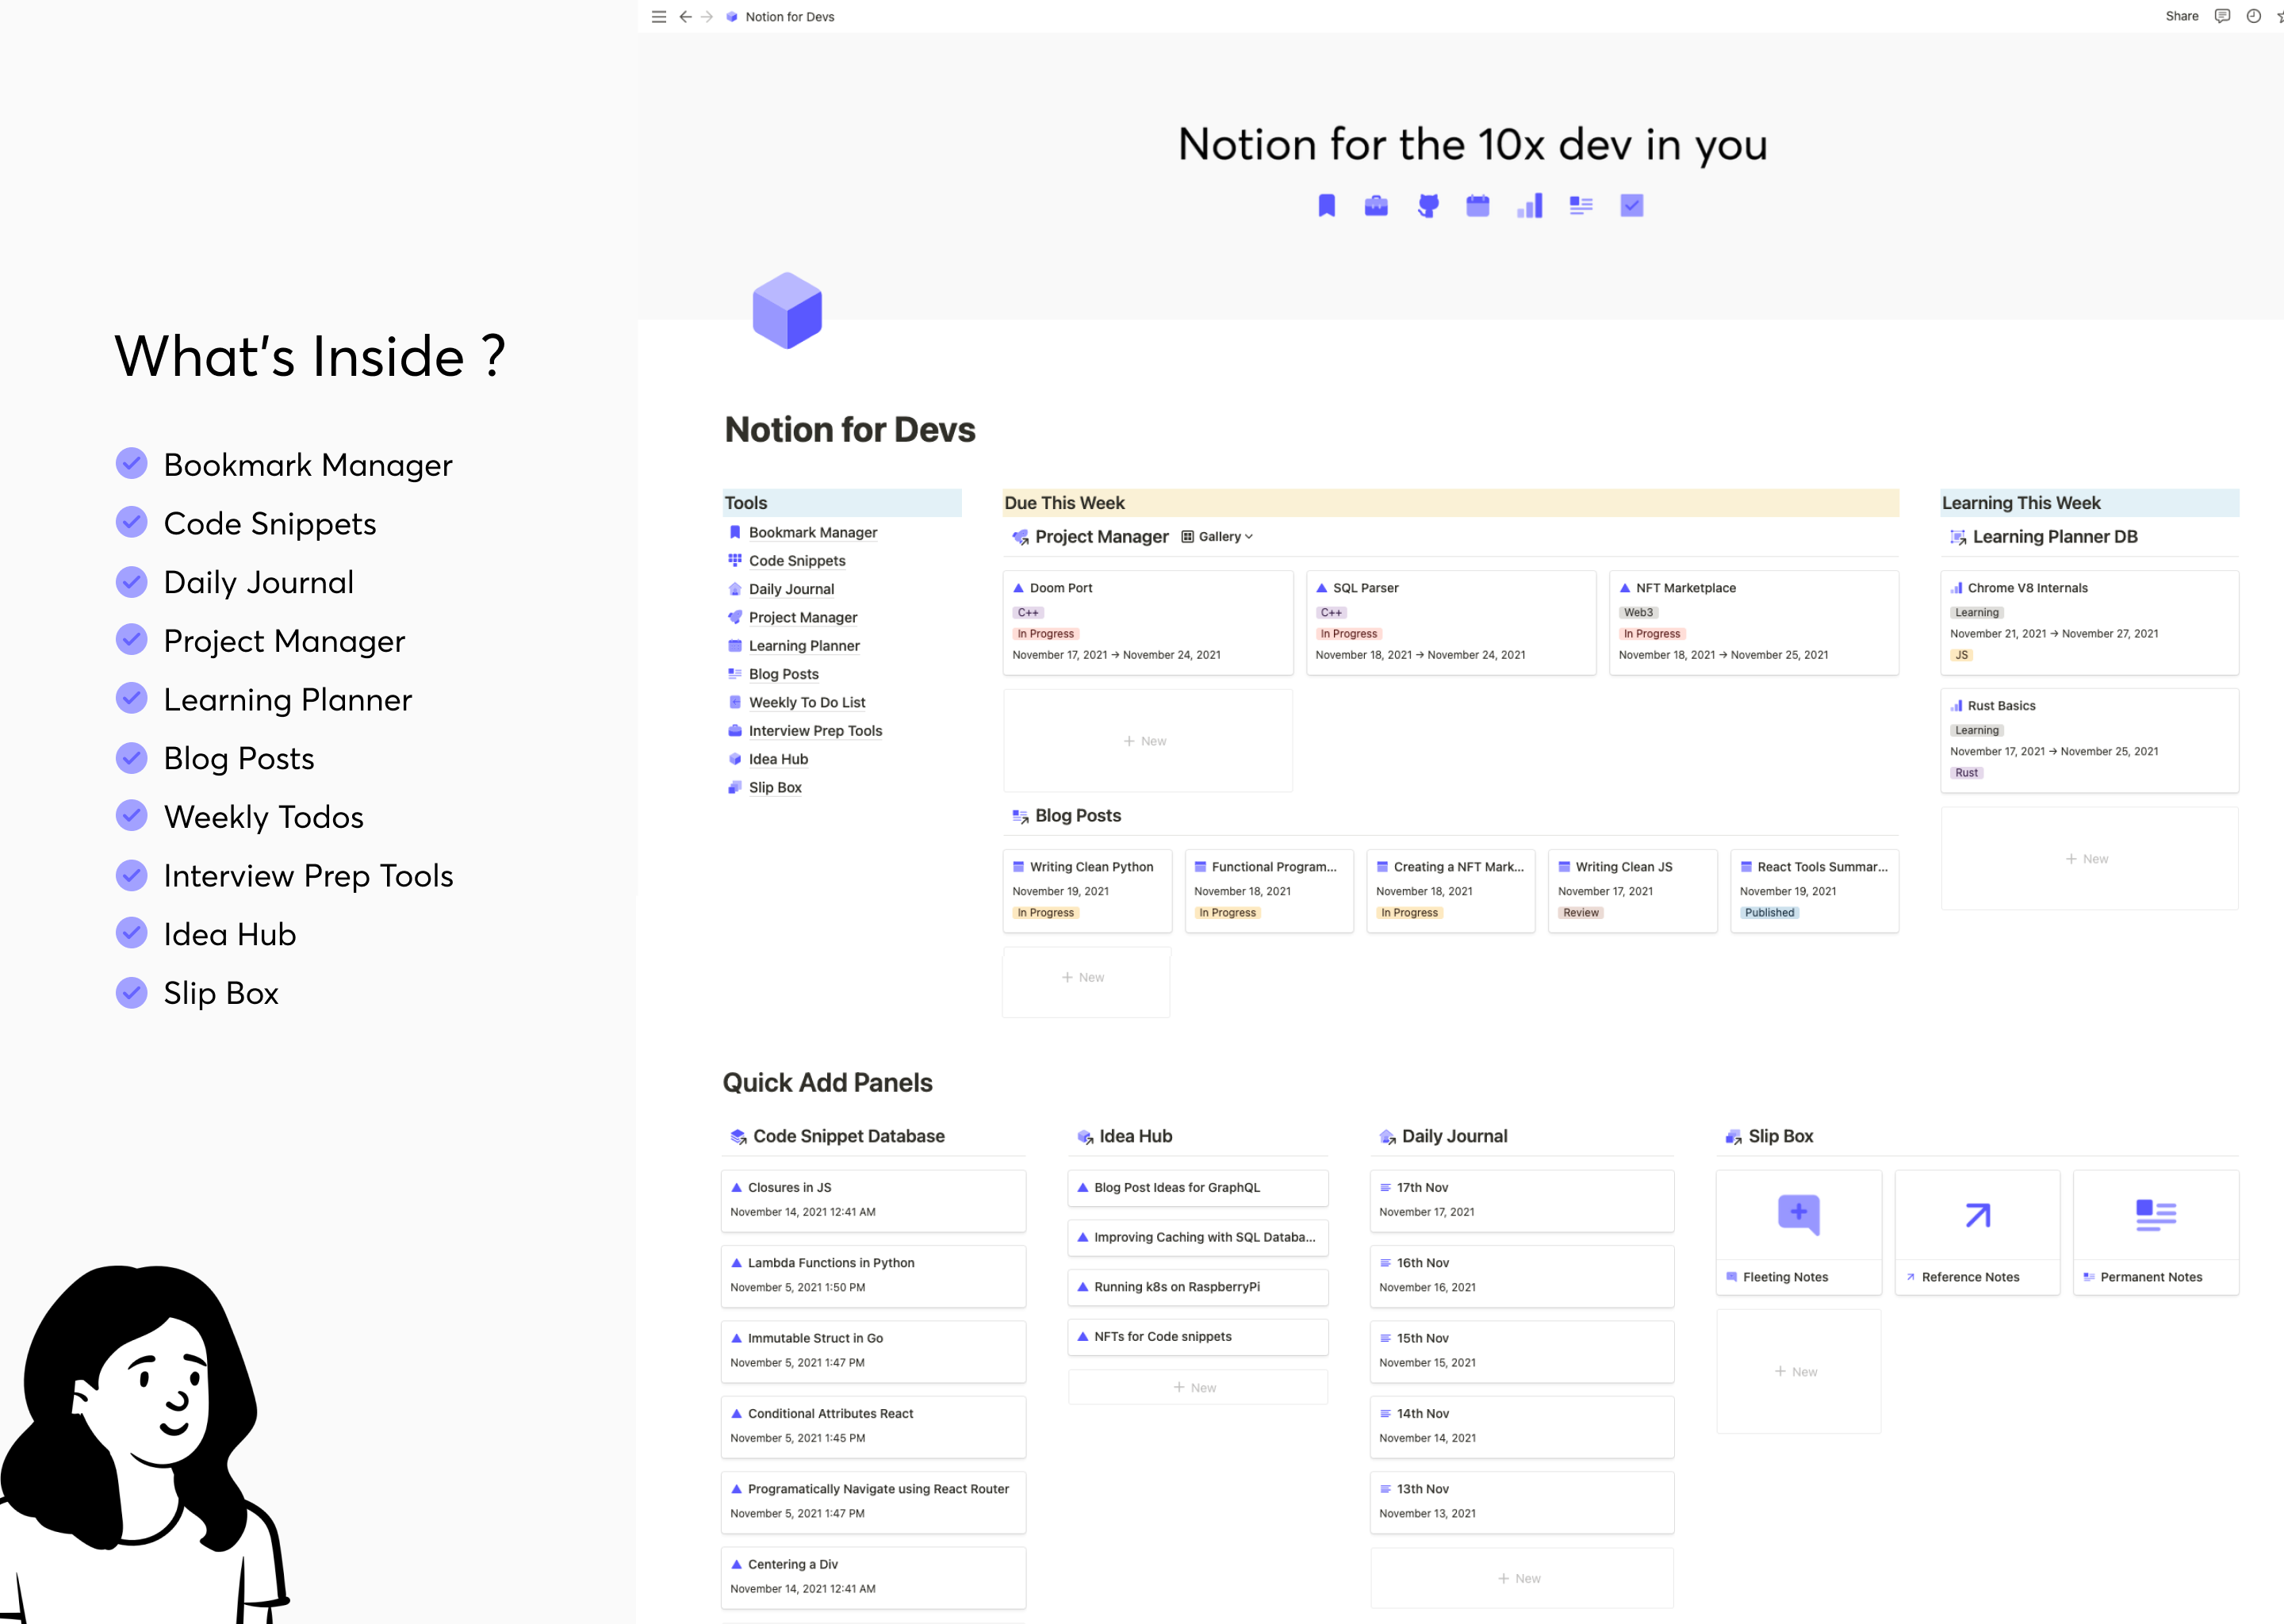
Task: Click the briefcase icon in the header icon row
Action: [x=1376, y=205]
